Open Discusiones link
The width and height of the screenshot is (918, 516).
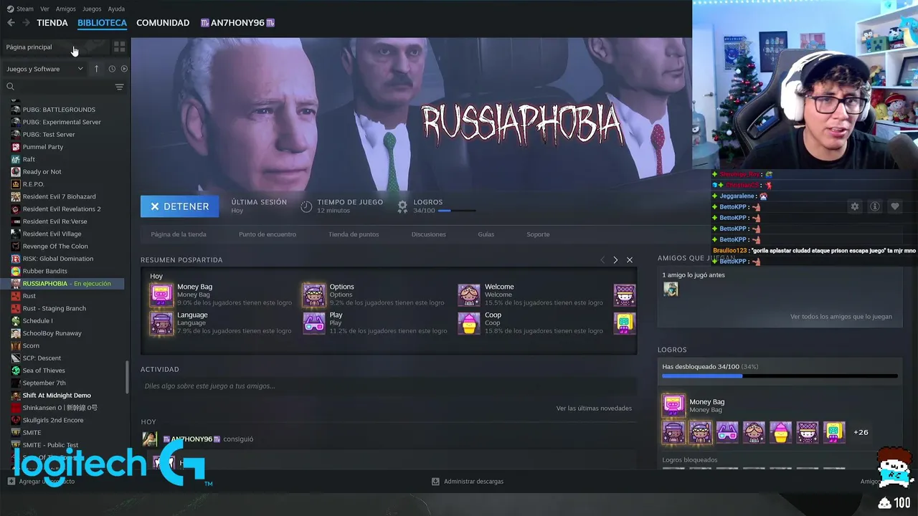tap(429, 234)
